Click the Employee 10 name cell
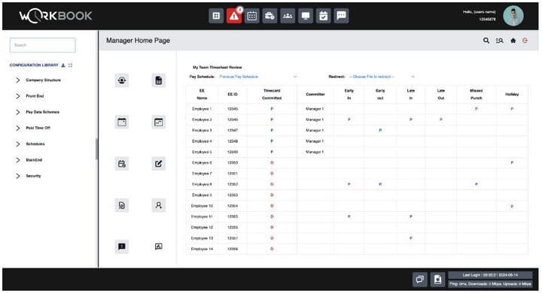 (202, 206)
